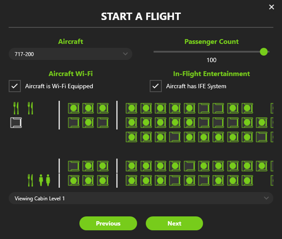
Task: Select empty first seat in fourth first-class row
Action: coord(74,166)
